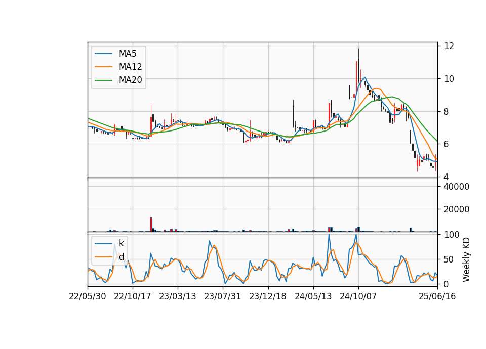The width and height of the screenshot is (486, 349).
Task: Click the price axis value 10
Action: tap(449, 79)
